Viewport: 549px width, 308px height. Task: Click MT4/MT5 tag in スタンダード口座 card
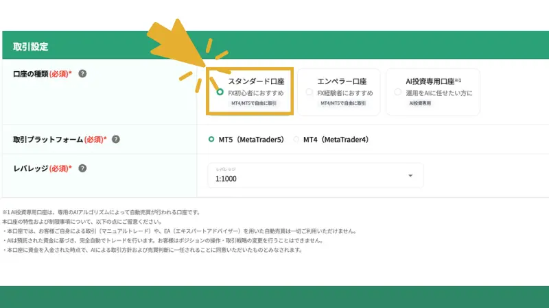click(254, 103)
